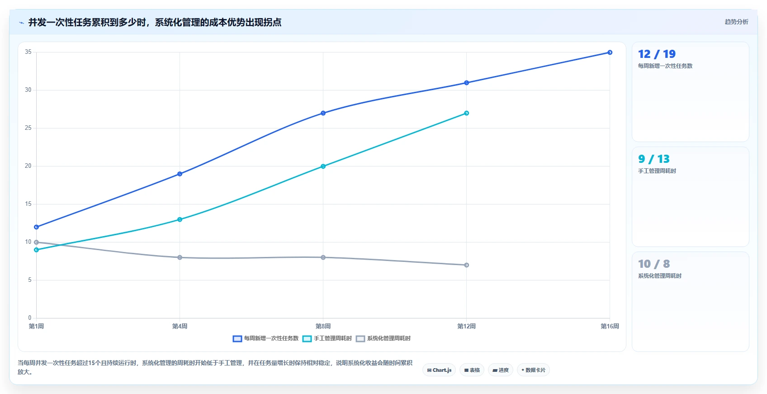Click the 手工管理周耗时 card label
This screenshot has width=767, height=394.
click(657, 171)
